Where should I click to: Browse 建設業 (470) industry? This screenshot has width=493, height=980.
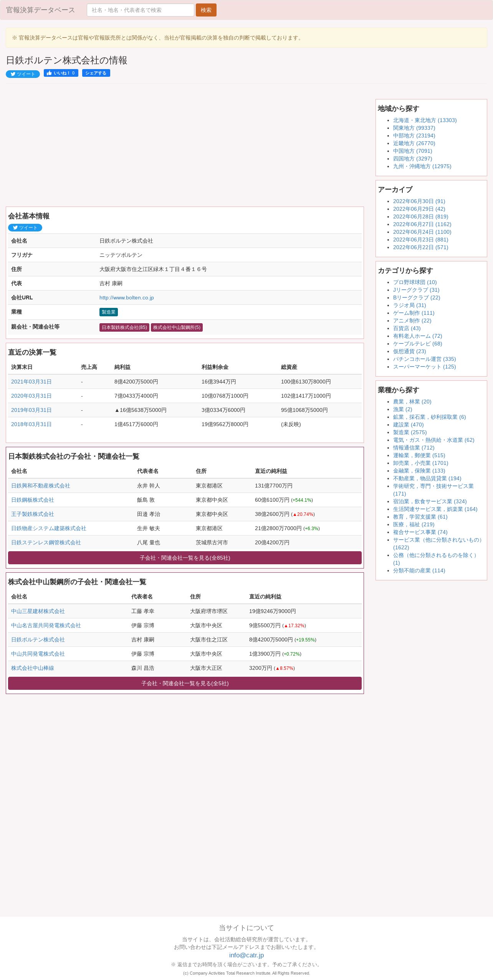click(408, 425)
